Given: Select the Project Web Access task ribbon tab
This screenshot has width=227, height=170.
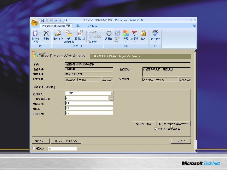Looking at the screenshot, I should pos(56,26).
